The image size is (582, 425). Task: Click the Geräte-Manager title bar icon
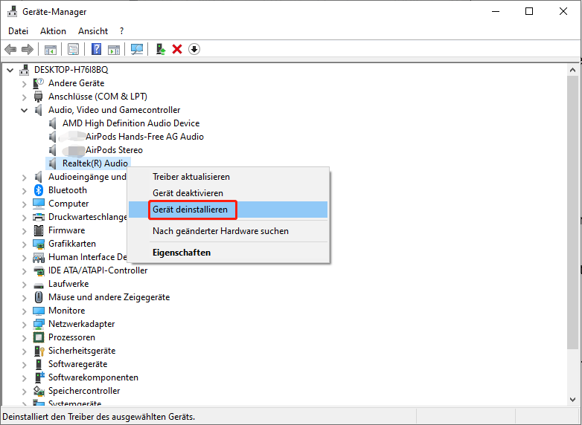point(12,11)
